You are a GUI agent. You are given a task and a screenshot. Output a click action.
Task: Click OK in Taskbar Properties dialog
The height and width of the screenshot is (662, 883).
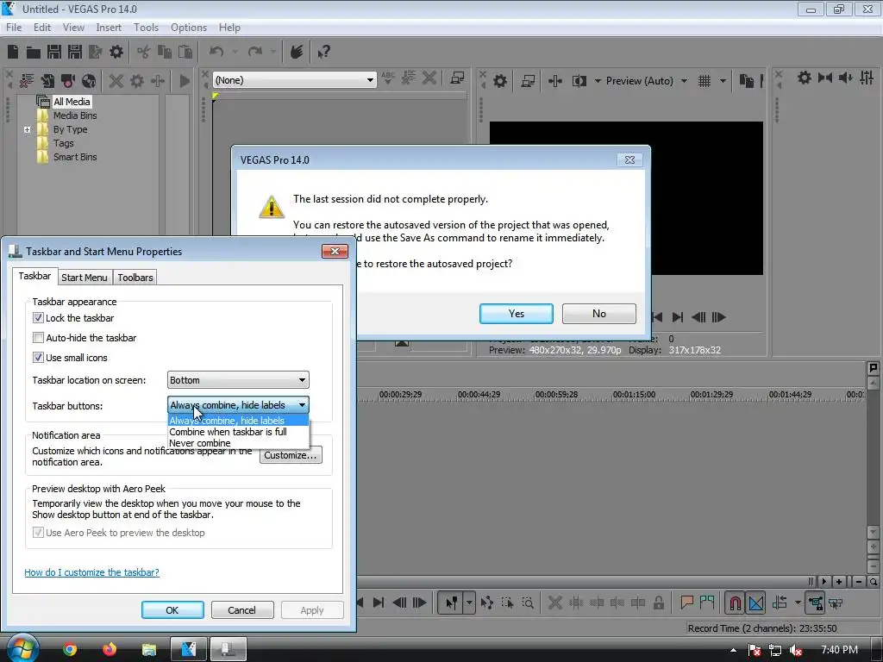(x=172, y=610)
